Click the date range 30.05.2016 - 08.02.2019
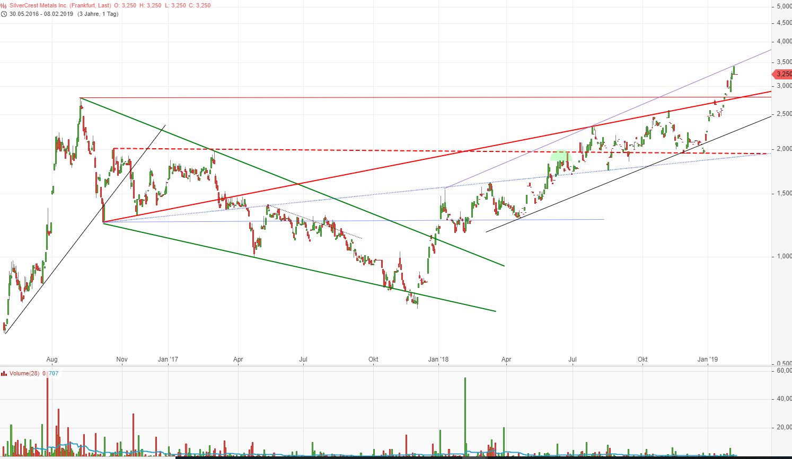This screenshot has height=459, width=792. [x=42, y=14]
